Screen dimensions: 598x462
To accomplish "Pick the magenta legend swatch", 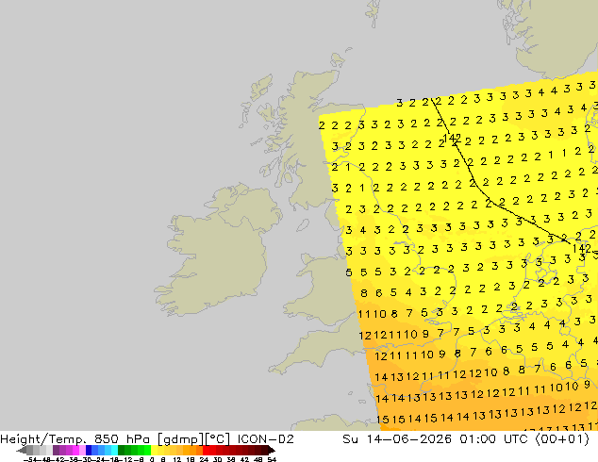I will [75, 451].
